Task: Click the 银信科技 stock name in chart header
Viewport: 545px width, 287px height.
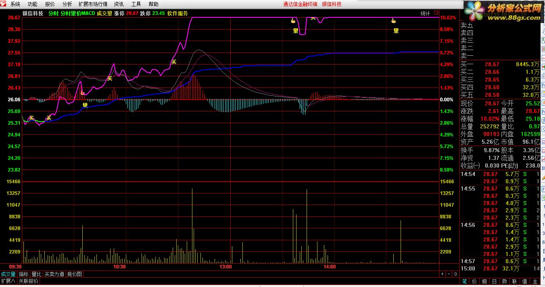Action: pos(33,13)
